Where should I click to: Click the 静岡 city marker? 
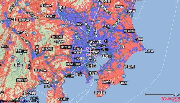point(29,93)
